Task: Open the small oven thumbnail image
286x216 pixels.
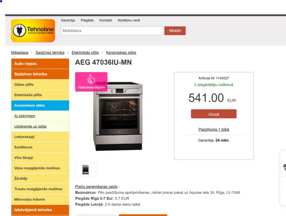Action: point(85,169)
